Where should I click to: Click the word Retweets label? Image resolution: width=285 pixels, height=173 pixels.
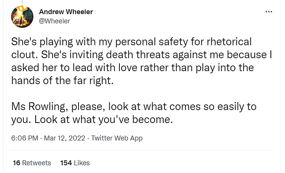[x=36, y=163]
